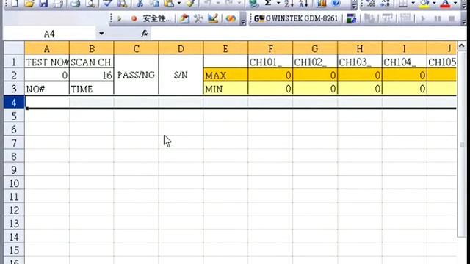Select the CH101_ header cell

pos(270,62)
